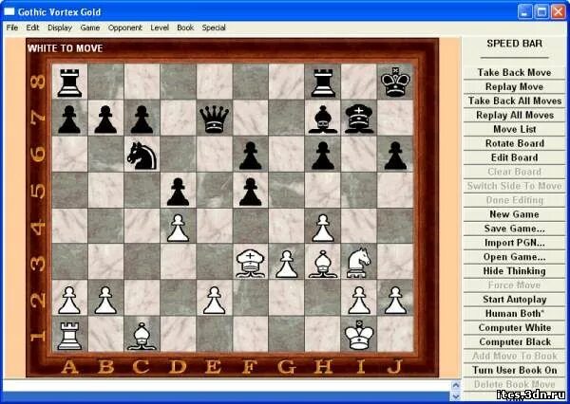Click the black king on J8

[395, 82]
